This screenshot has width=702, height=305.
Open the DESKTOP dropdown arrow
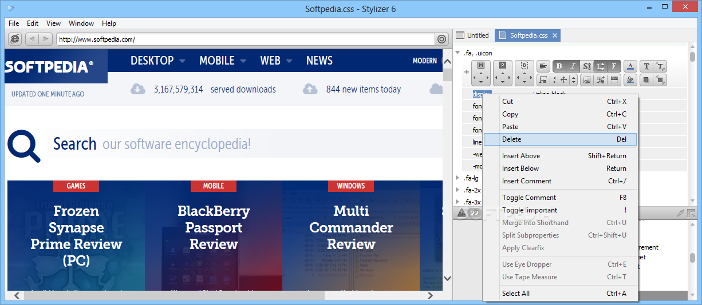[182, 61]
